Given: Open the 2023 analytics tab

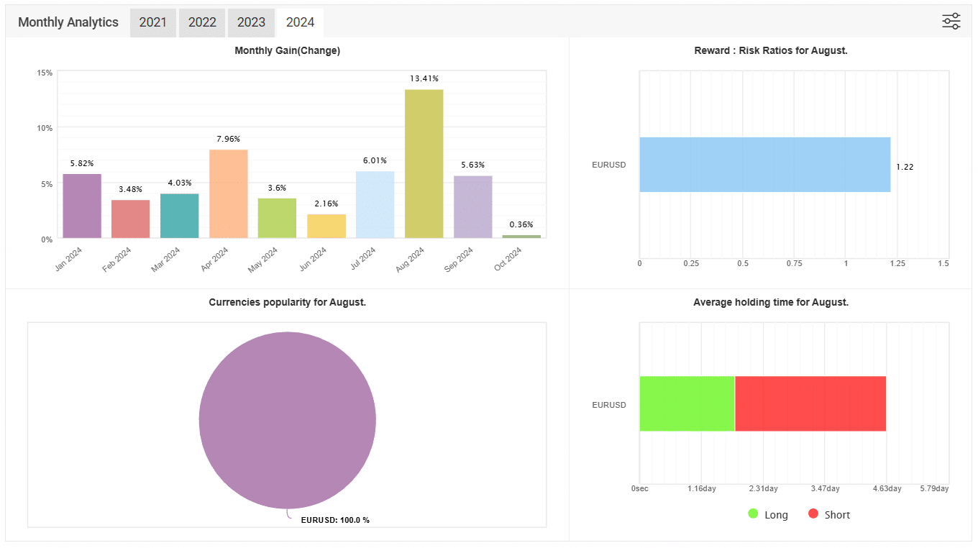Looking at the screenshot, I should pos(251,22).
